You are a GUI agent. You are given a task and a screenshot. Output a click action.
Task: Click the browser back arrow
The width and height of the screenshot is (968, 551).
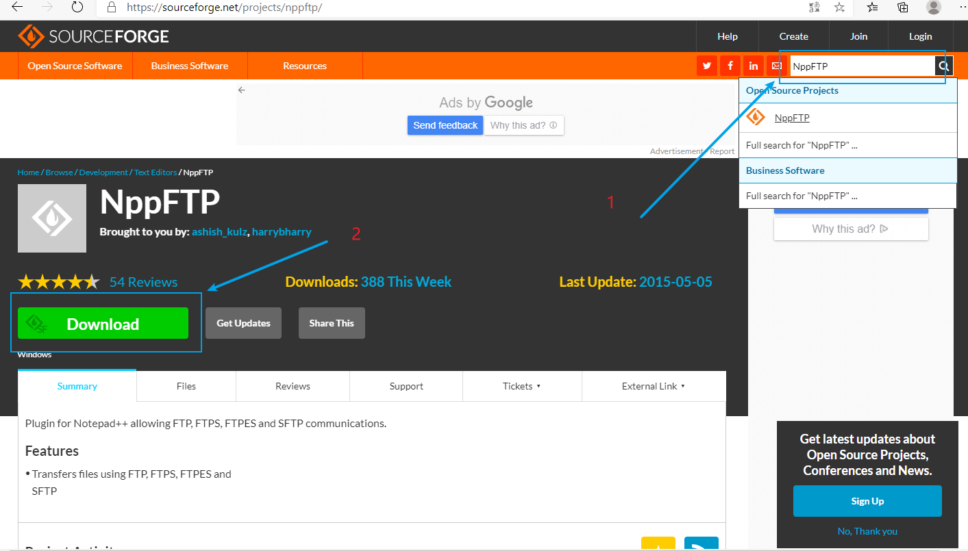(17, 8)
